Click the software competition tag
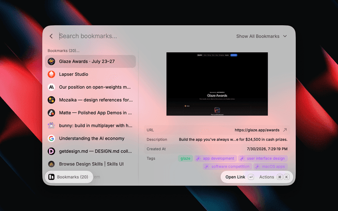Image resolution: width=338 pixels, height=211 pixels. pos(228,167)
